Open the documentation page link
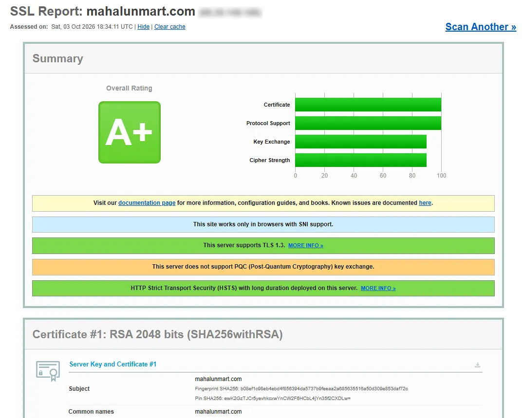Screen dimensions: 523x418 pyautogui.click(x=147, y=202)
